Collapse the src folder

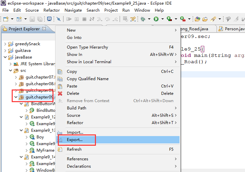click(x=11, y=71)
